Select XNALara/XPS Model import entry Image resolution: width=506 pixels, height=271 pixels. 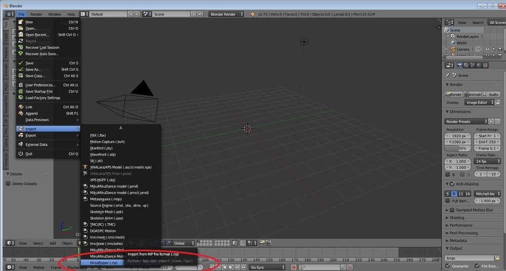[121, 167]
